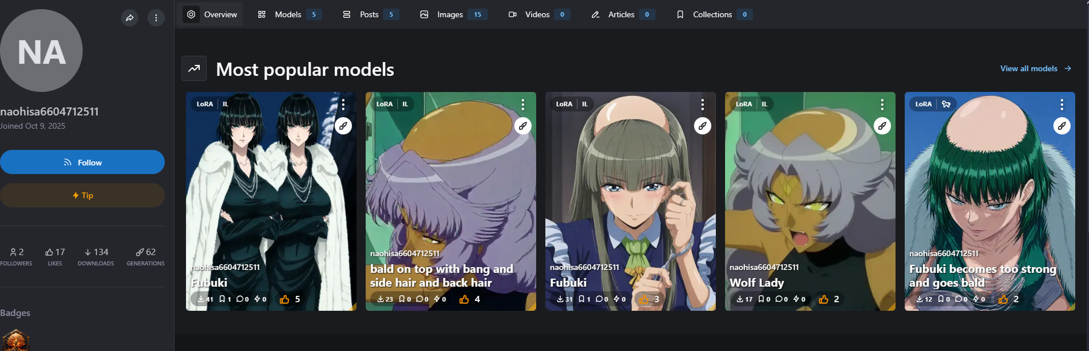Click the brush remix icon on second Fubuki card
This screenshot has height=351, width=1089.
point(703,126)
